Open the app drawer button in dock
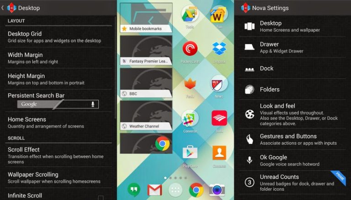Screen dimensions: 351x200 [x=175, y=190]
